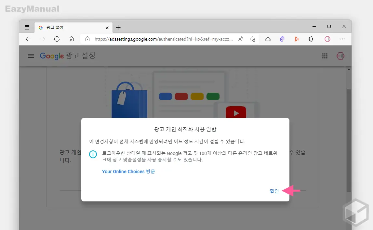Open the Google apps grid
The width and height of the screenshot is (373, 230).
(325, 56)
